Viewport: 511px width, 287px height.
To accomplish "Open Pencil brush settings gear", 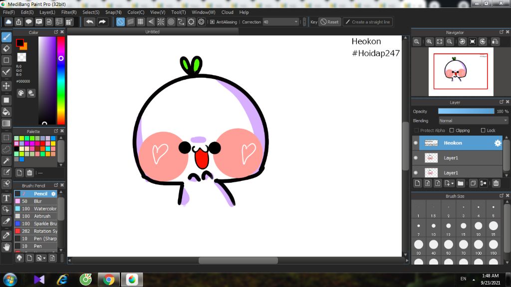I will [53, 194].
